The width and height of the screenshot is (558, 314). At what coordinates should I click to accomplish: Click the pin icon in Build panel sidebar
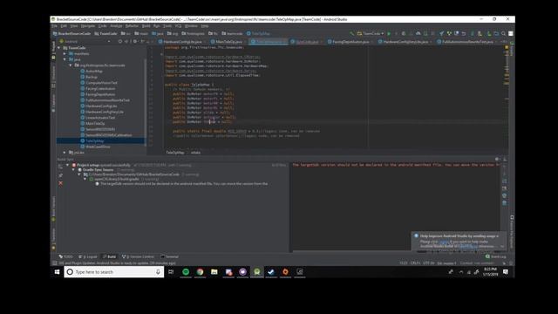(60, 175)
